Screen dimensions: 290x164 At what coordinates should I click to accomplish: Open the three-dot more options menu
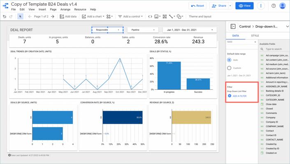point(261,6)
